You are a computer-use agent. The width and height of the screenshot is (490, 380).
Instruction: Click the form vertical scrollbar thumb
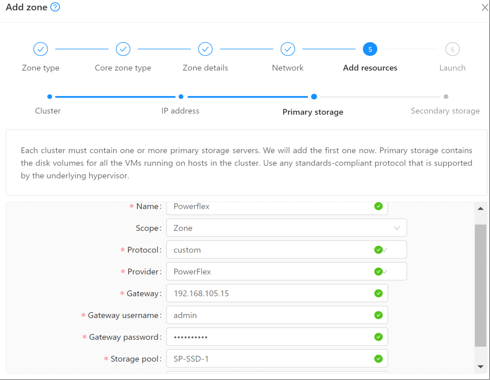(480, 285)
